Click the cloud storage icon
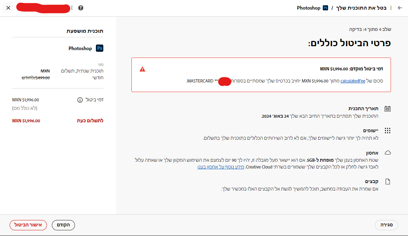The width and height of the screenshot is (408, 236). click(388, 152)
